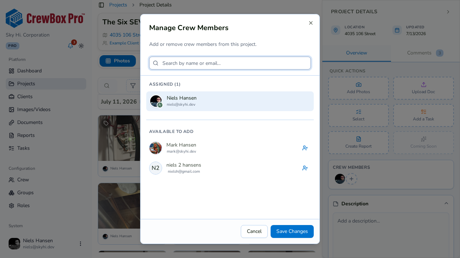This screenshot has width=460, height=258.
Task: Click Select quick action
Action: click(358, 115)
